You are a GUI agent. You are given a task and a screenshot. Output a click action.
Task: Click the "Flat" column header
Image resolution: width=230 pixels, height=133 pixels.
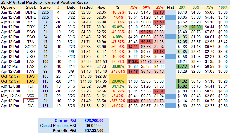tap(171, 7)
